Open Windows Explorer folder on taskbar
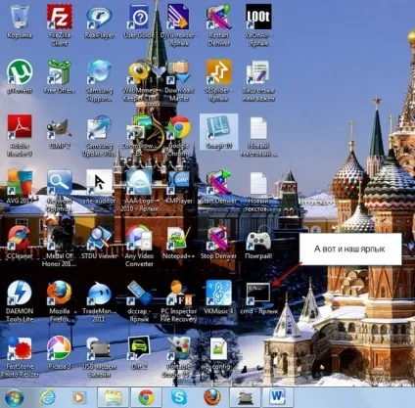Image resolution: width=415 pixels, height=408 pixels. (x=114, y=397)
